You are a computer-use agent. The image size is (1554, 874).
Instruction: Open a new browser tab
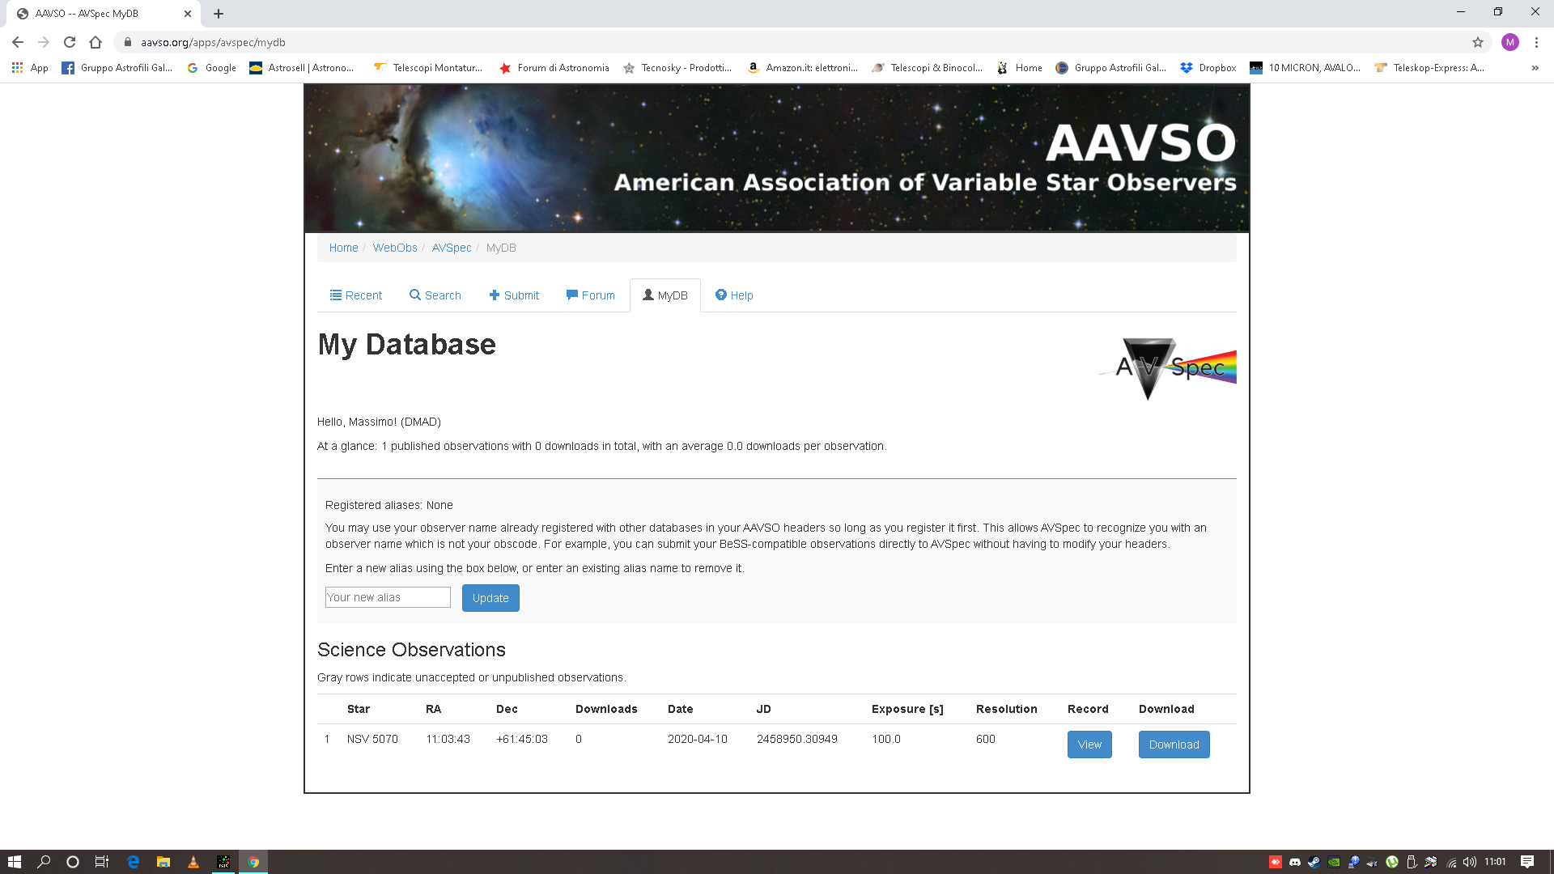219,14
